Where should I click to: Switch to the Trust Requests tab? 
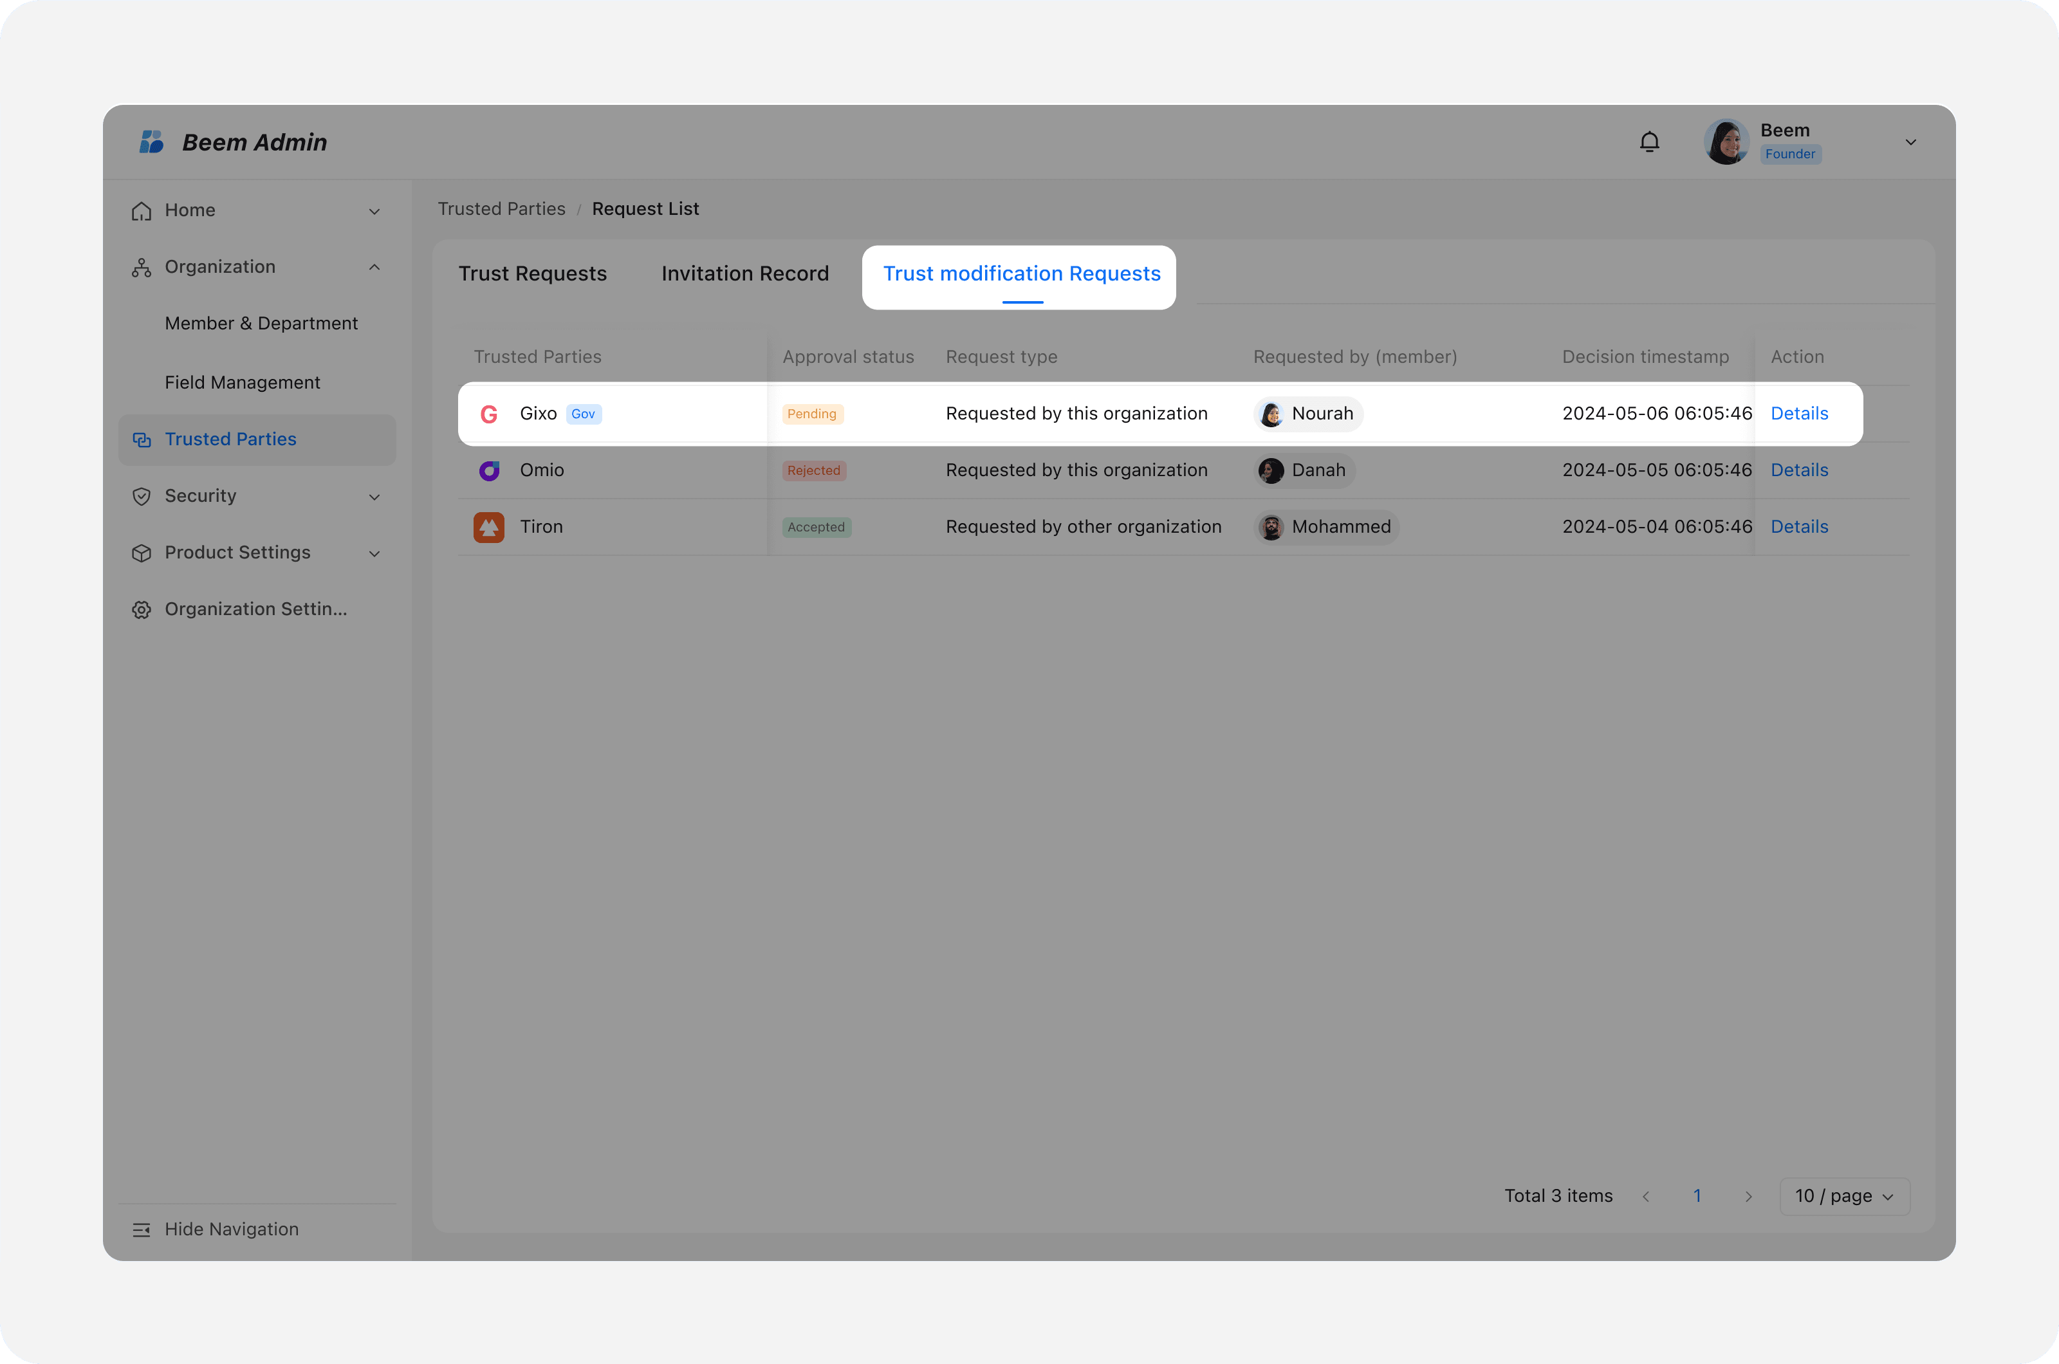pyautogui.click(x=532, y=274)
